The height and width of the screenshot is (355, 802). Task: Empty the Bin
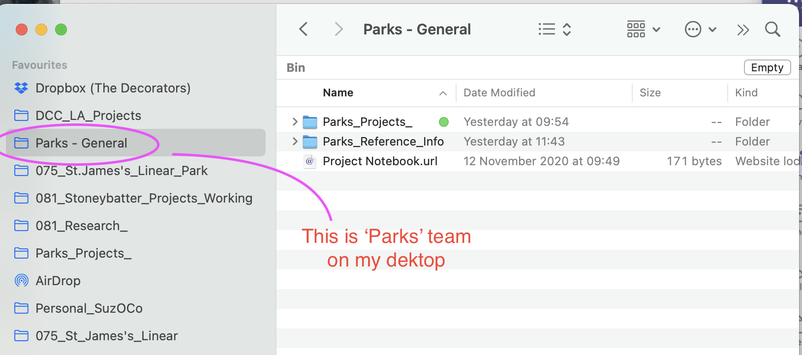[x=767, y=67]
